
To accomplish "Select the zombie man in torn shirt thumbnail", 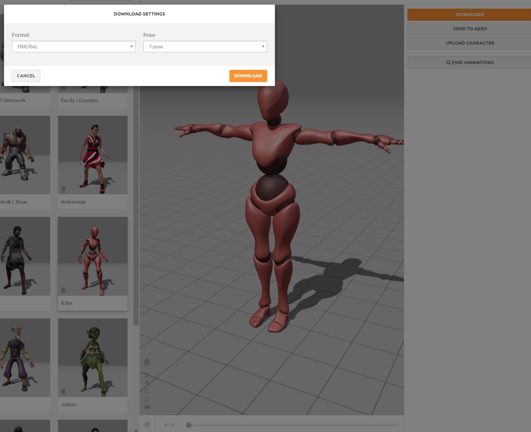I will (25, 256).
